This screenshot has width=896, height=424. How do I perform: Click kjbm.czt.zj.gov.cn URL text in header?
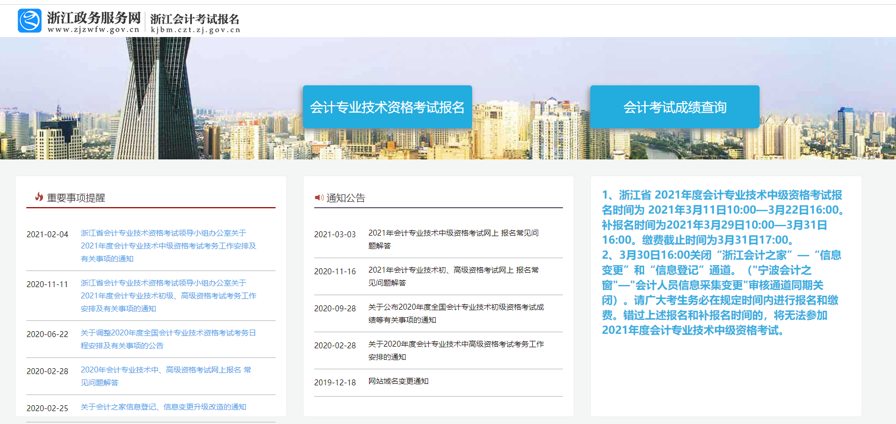pyautogui.click(x=196, y=30)
